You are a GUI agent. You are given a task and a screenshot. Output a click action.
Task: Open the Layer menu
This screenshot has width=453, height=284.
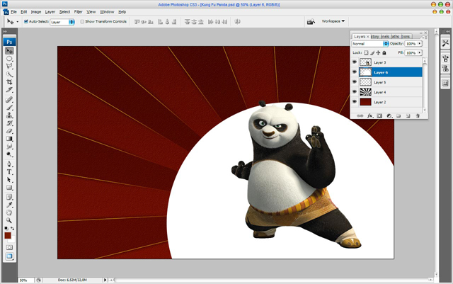point(50,12)
